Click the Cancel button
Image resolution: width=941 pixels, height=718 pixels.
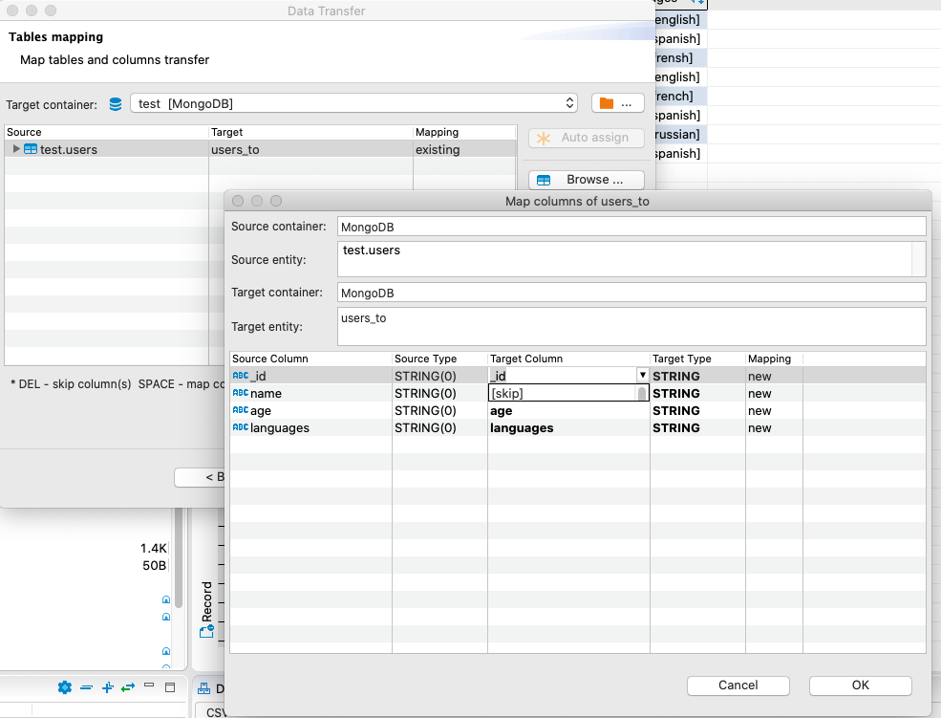tap(738, 685)
